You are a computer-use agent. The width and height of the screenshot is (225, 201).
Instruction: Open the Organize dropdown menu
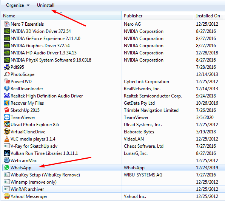tap(18, 5)
